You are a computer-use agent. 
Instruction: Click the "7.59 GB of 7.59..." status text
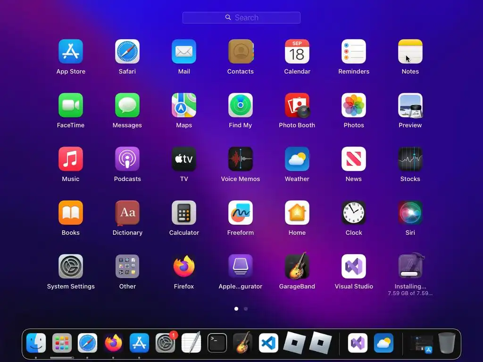[410, 293]
